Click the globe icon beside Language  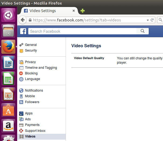tap(21, 79)
